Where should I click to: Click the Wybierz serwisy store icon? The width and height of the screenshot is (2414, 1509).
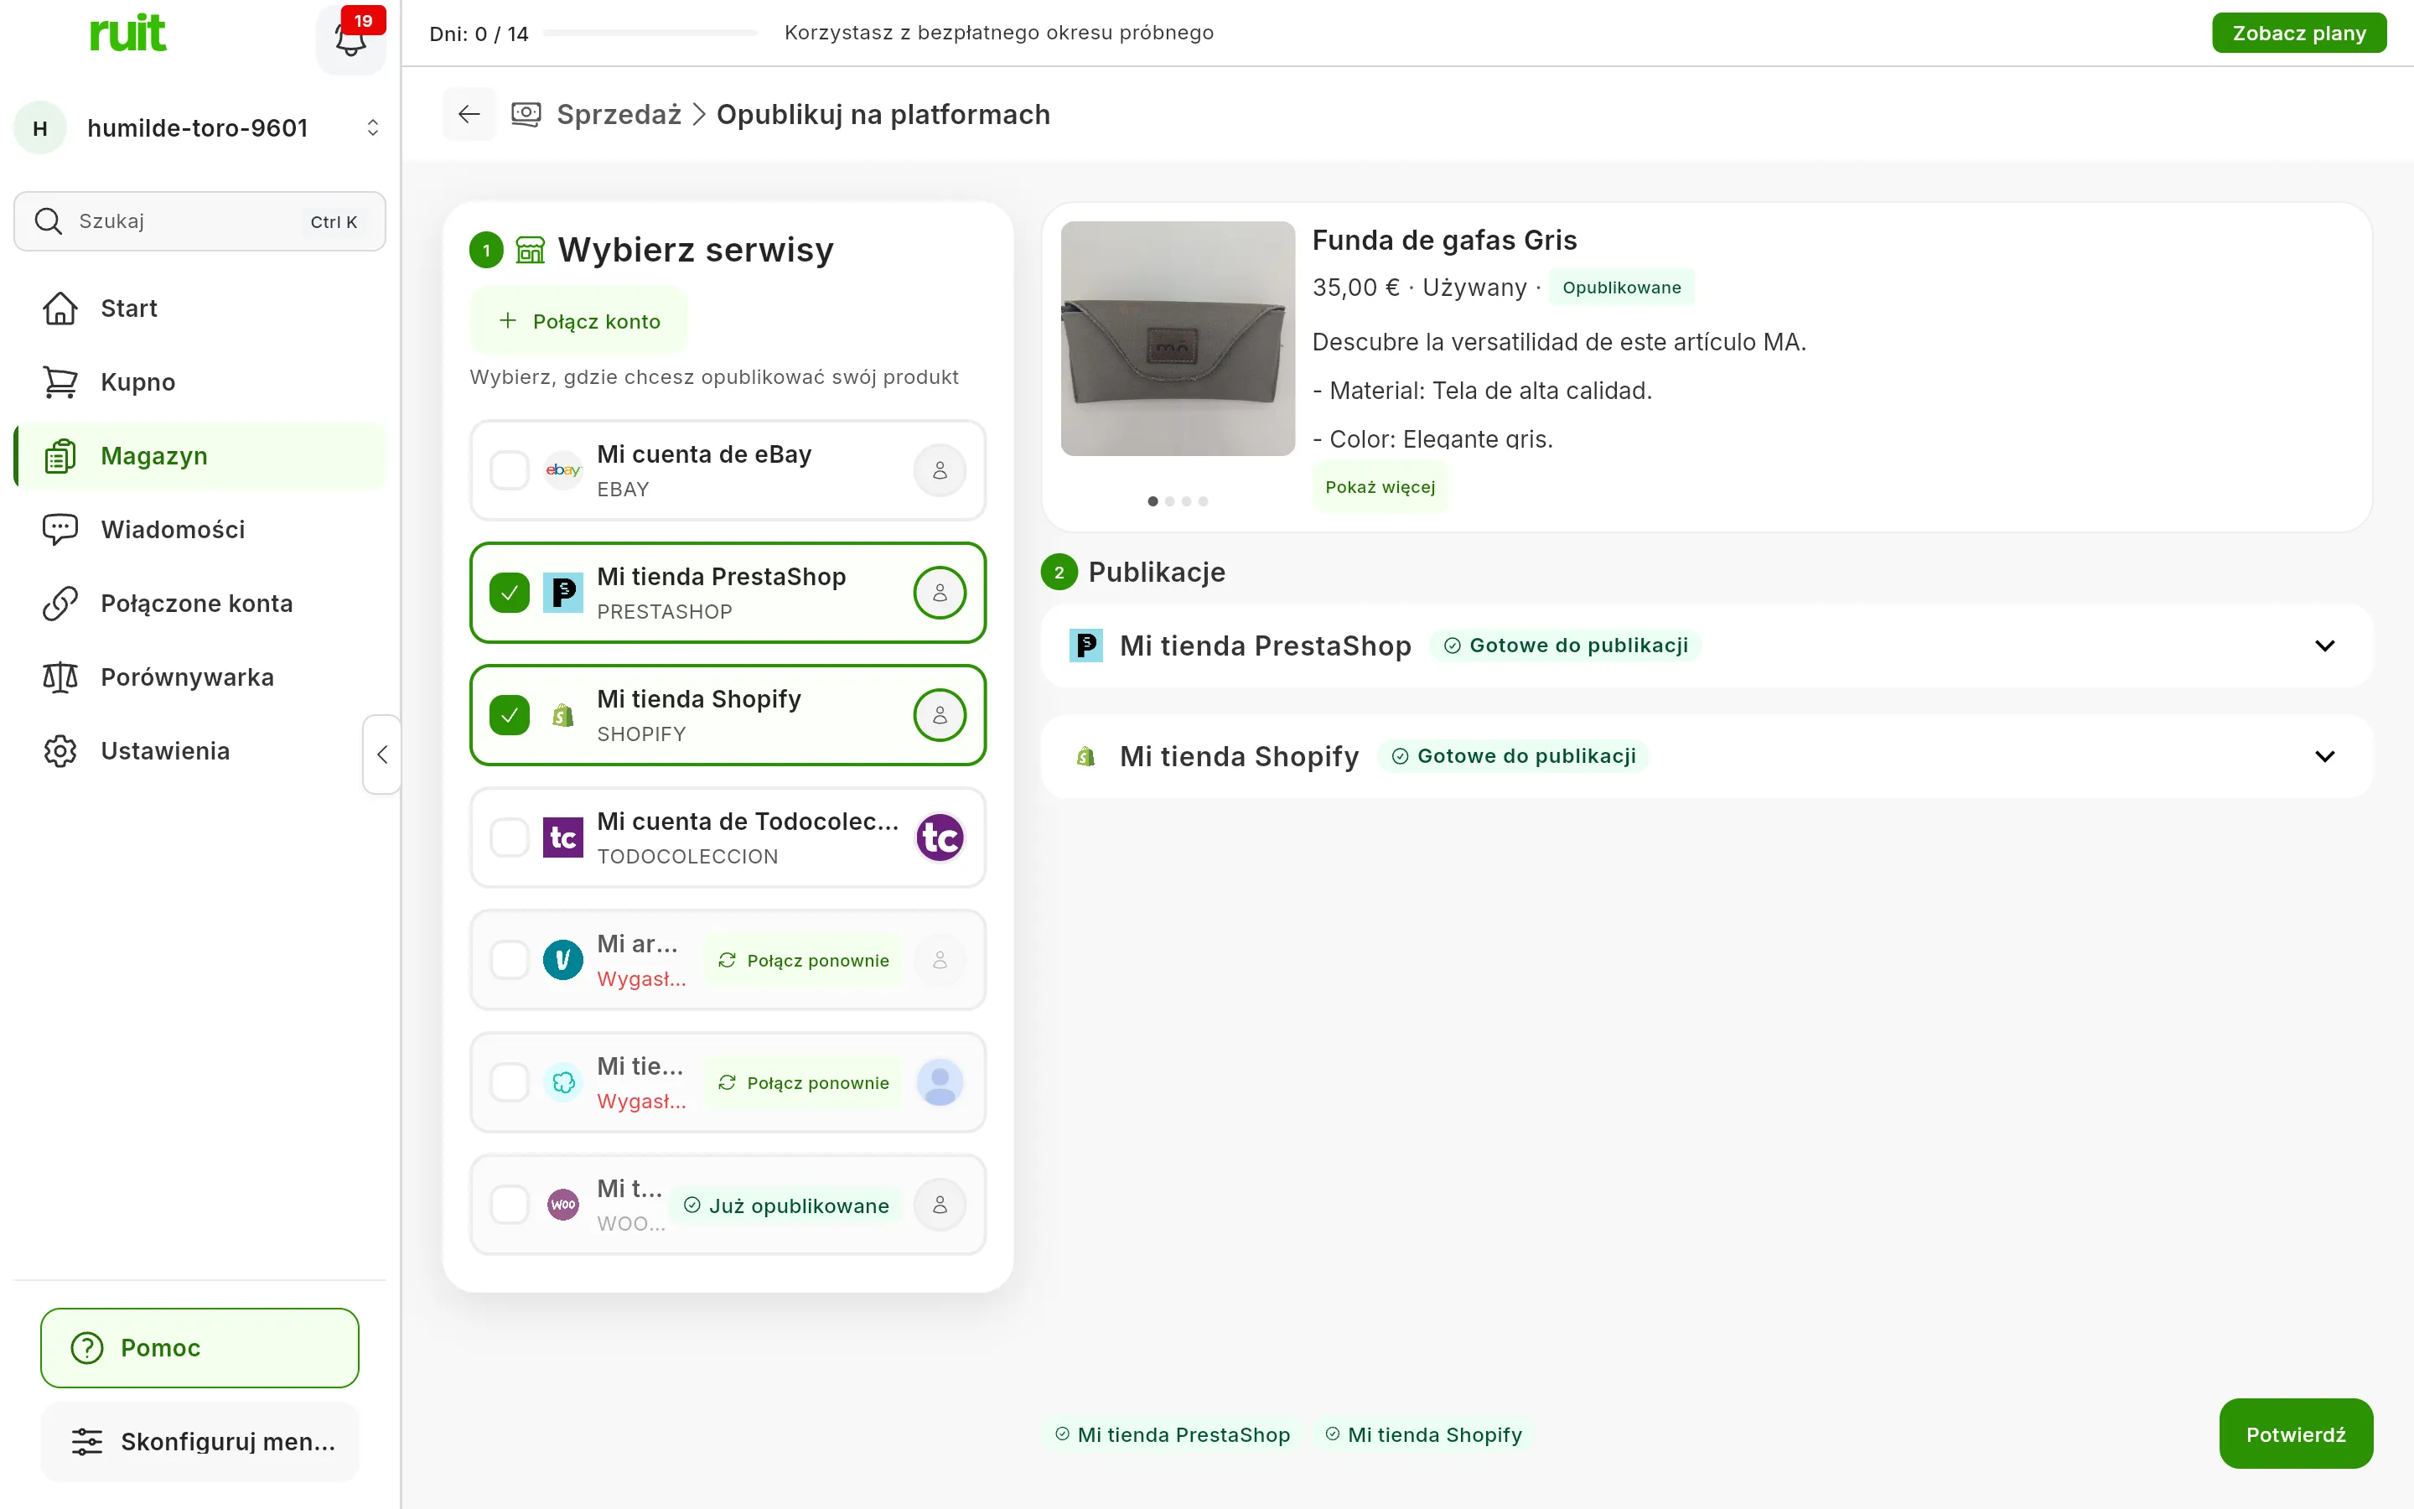[x=531, y=250]
